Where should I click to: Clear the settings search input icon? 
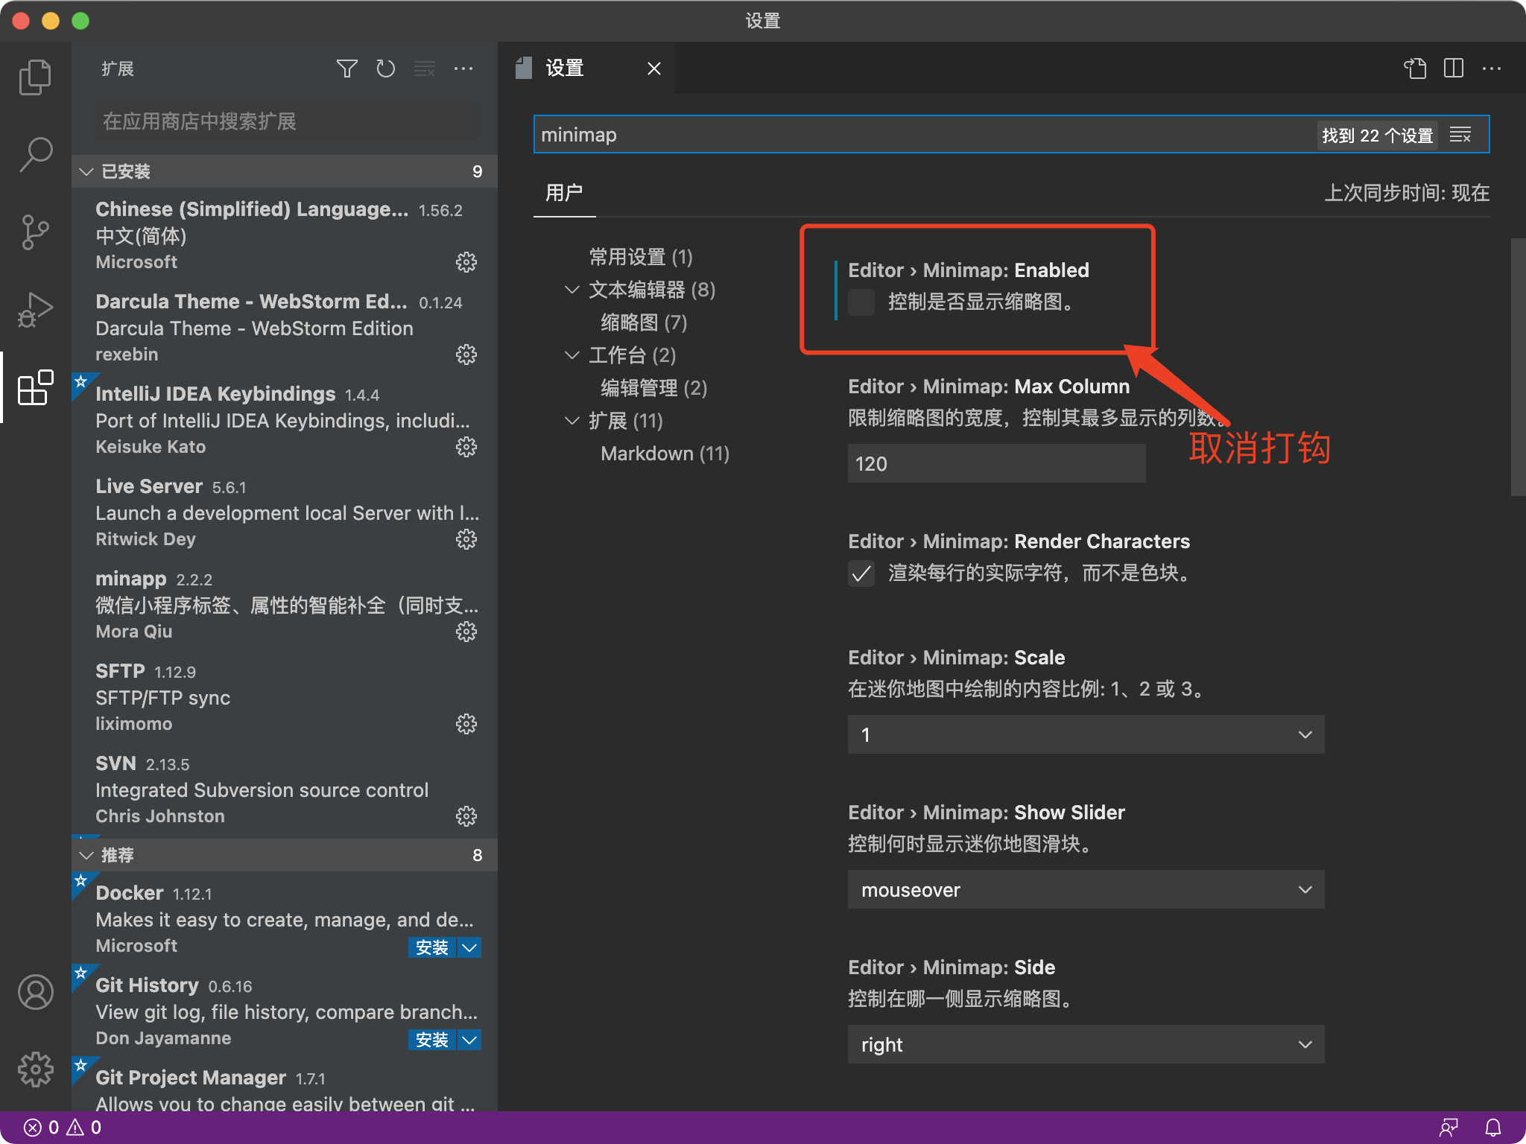pyautogui.click(x=1460, y=134)
